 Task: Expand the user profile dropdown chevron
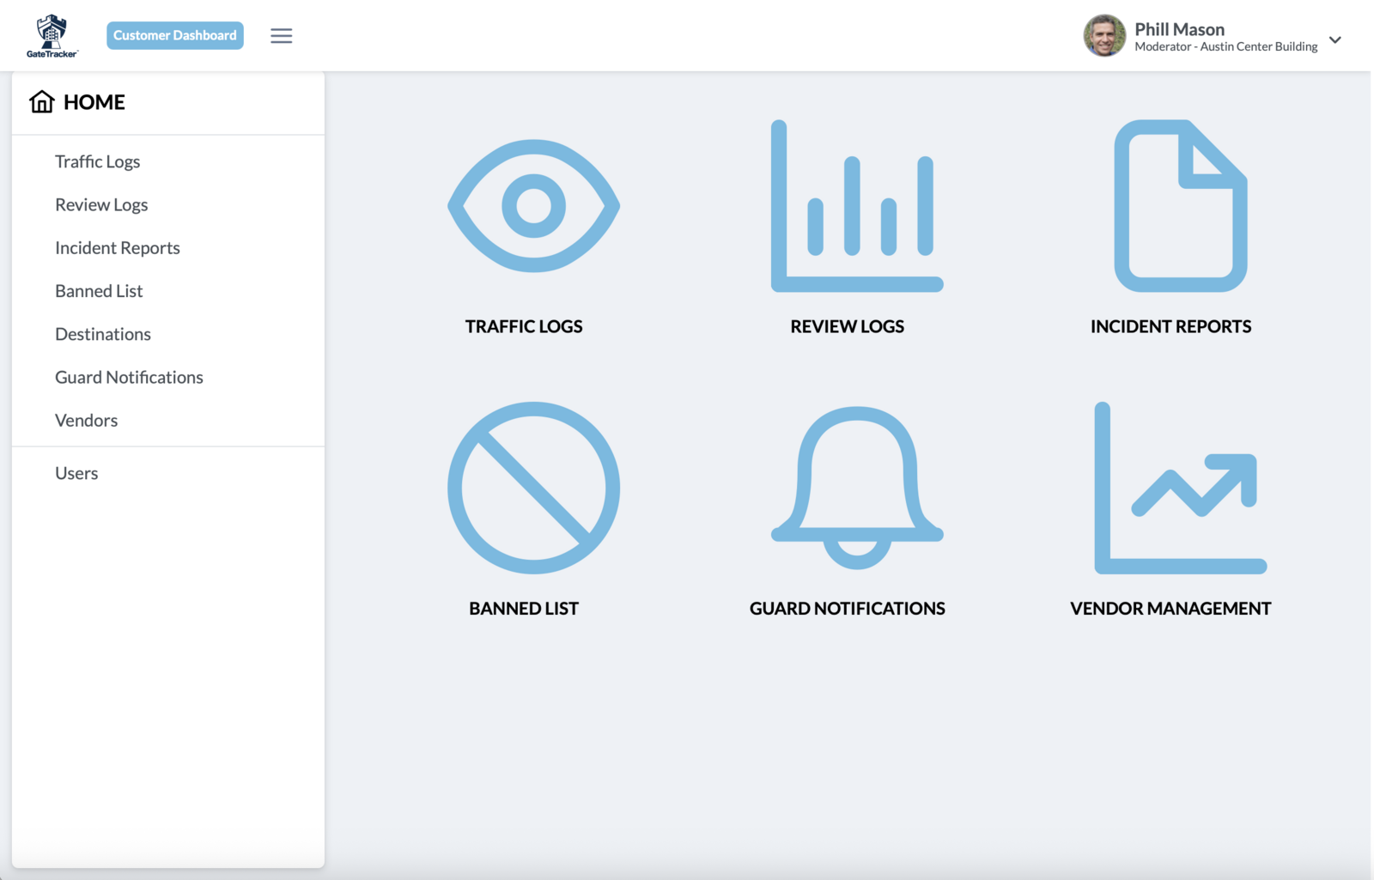pyautogui.click(x=1335, y=39)
